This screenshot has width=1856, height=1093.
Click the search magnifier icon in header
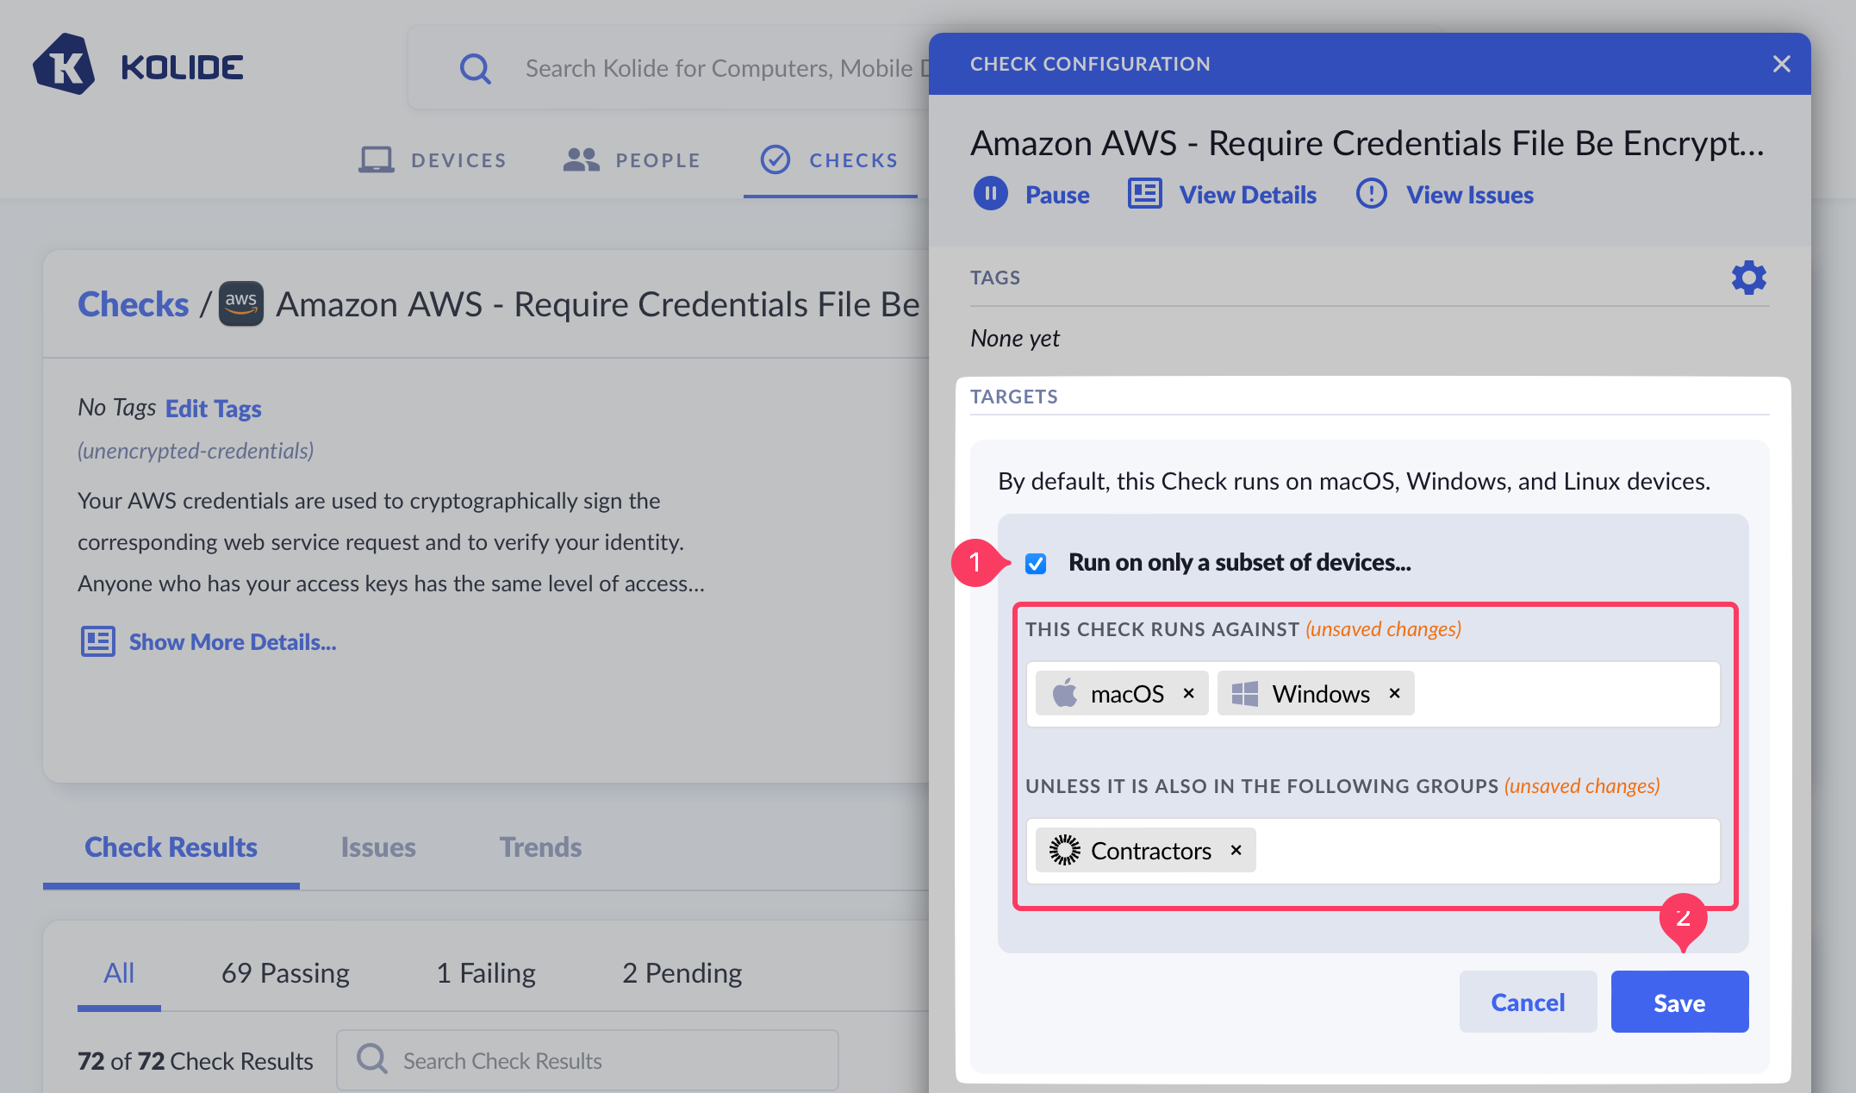pos(475,68)
